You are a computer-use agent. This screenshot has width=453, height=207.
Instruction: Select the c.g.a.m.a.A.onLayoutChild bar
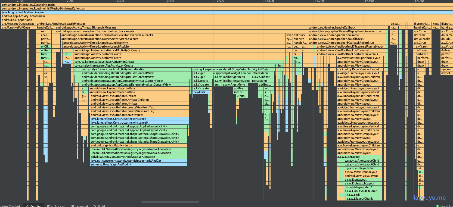coord(363,161)
